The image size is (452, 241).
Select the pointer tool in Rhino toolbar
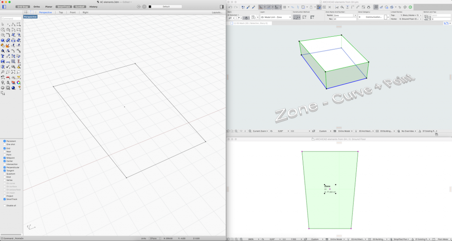(x=3, y=24)
